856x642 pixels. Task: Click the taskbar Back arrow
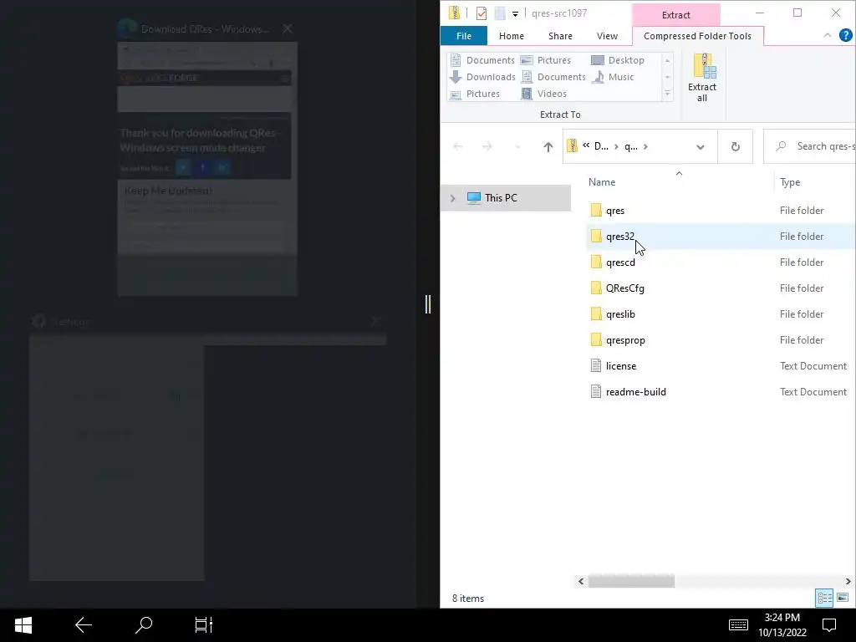pyautogui.click(x=84, y=625)
